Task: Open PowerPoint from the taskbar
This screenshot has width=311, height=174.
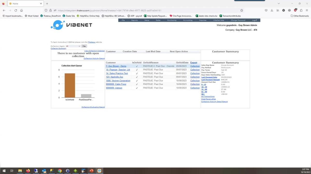Action: pyautogui.click(x=91, y=171)
